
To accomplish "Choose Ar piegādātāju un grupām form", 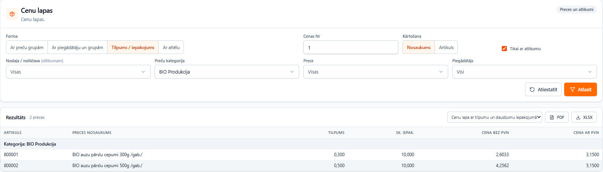I will coord(77,48).
